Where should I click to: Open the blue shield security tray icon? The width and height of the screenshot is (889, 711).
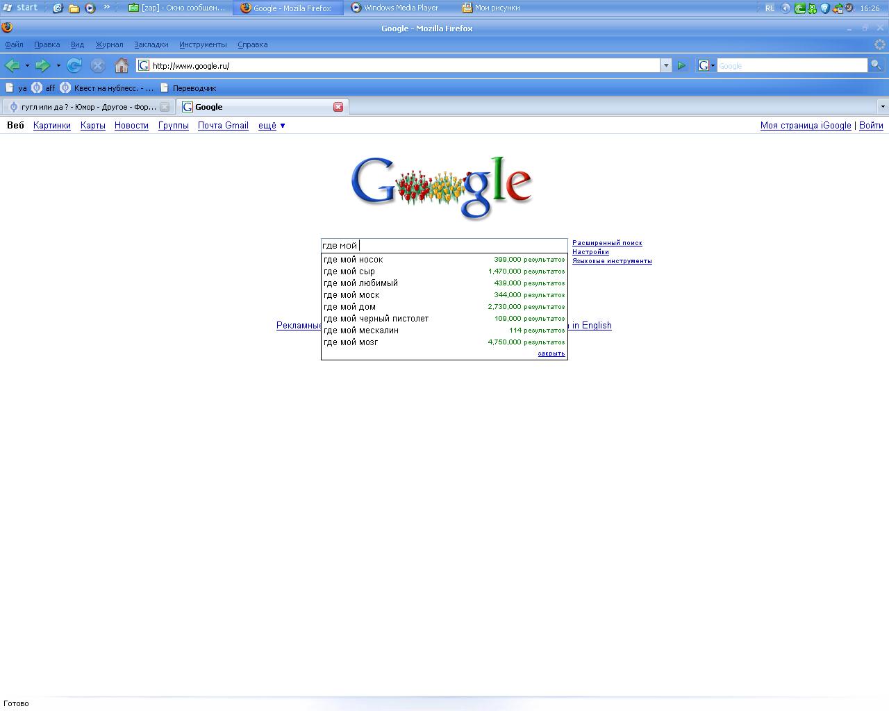(825, 8)
